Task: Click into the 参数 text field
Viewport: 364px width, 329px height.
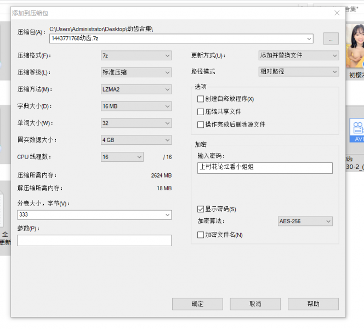Action: (x=94, y=241)
